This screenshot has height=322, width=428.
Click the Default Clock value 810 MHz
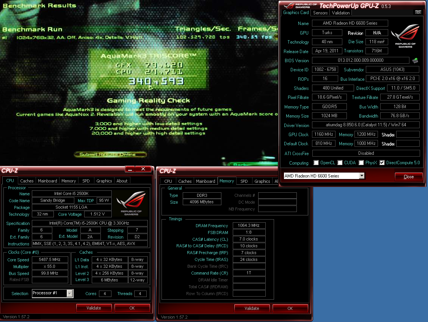(x=323, y=143)
